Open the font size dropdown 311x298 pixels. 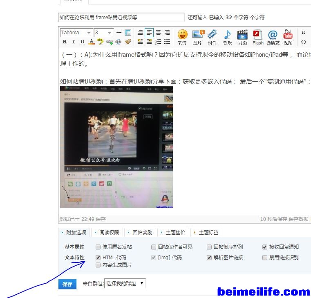[x=103, y=33]
